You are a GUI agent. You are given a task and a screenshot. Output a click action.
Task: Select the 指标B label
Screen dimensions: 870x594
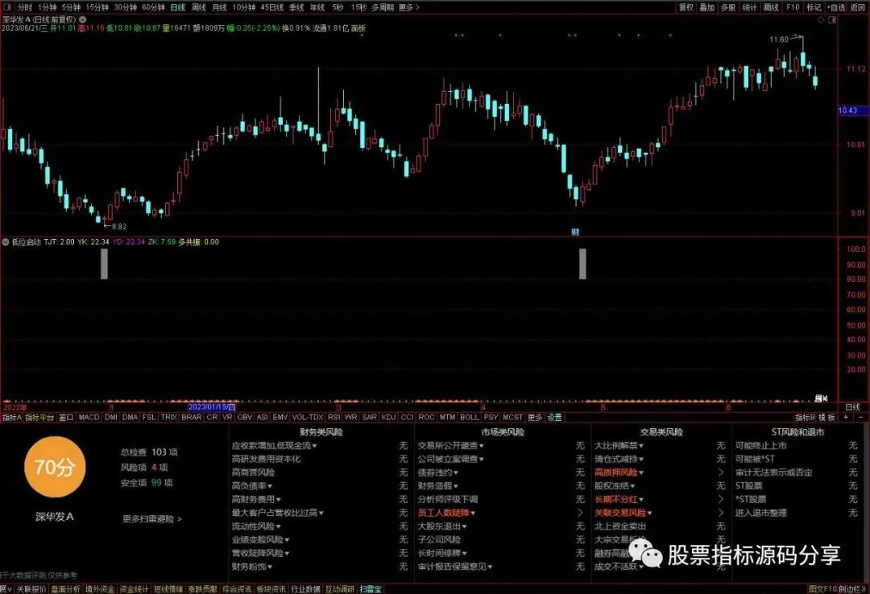805,417
